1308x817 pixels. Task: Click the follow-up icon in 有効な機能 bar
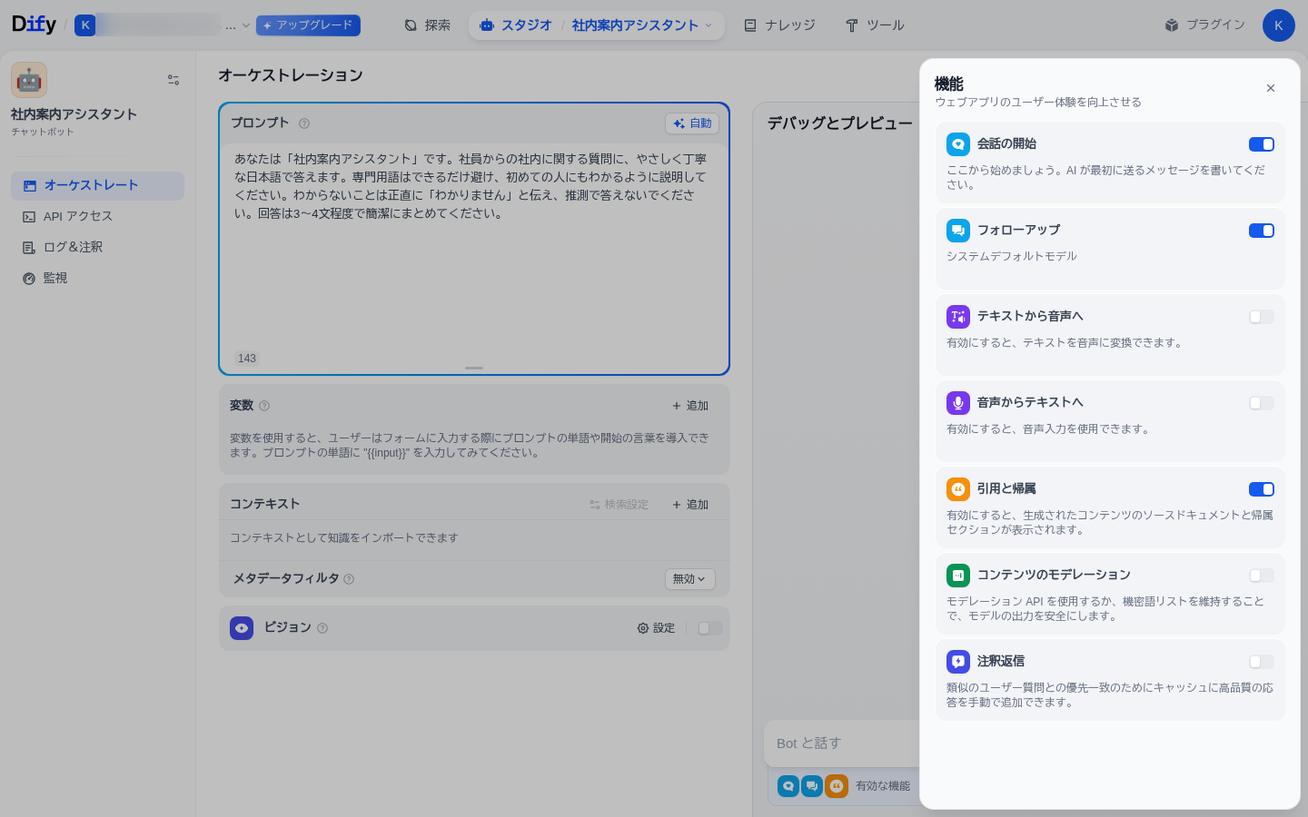click(812, 786)
